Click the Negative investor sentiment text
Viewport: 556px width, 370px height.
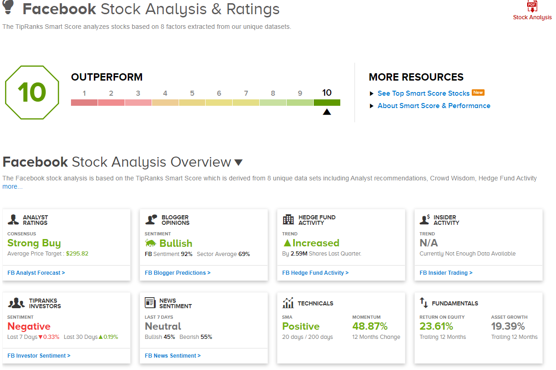(x=29, y=326)
